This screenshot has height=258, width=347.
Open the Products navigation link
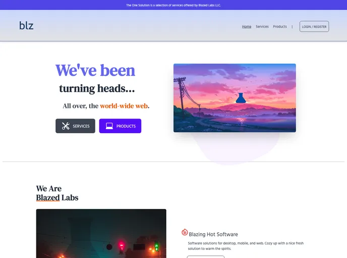click(x=280, y=27)
